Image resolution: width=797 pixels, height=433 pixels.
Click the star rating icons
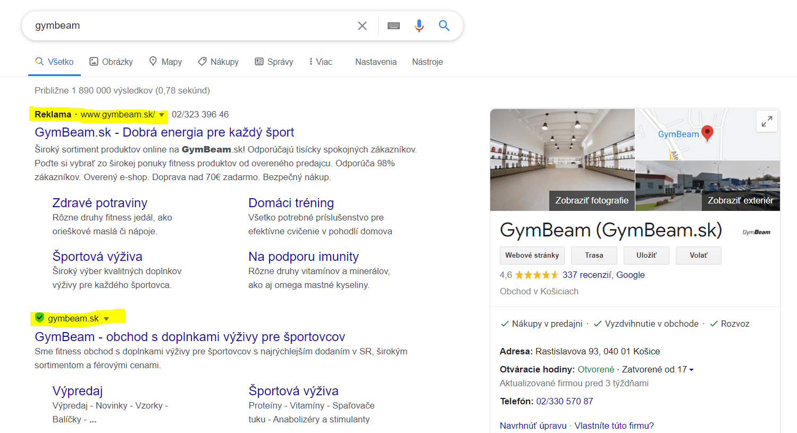click(x=536, y=275)
